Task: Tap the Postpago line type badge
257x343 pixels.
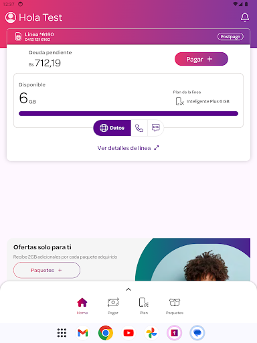Action: pyautogui.click(x=230, y=37)
